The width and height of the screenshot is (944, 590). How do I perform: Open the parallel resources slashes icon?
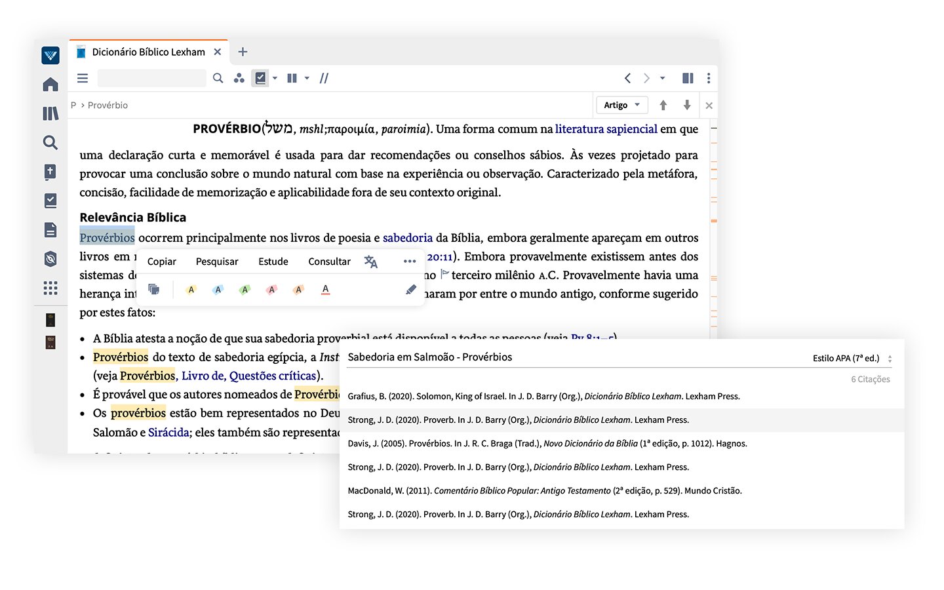point(324,78)
